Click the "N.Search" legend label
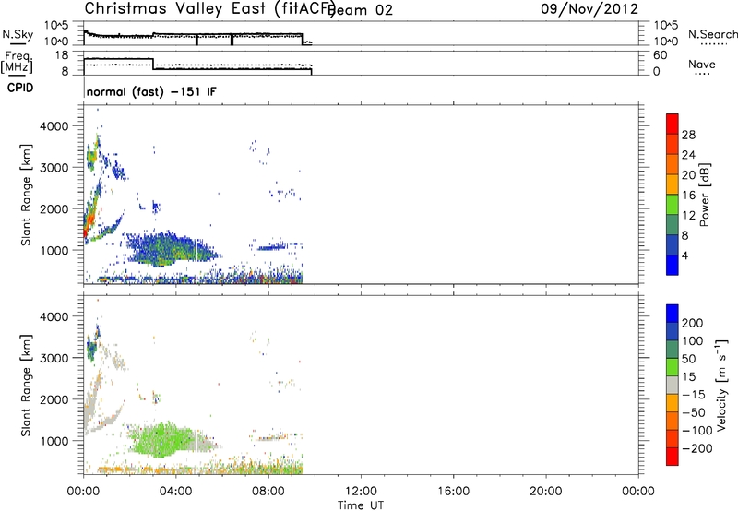This screenshot has width=738, height=511. click(x=712, y=34)
